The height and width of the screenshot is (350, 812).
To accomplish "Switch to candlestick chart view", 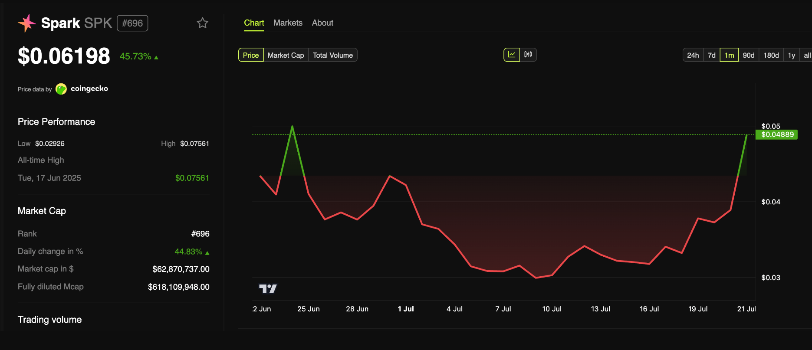I will click(x=528, y=55).
